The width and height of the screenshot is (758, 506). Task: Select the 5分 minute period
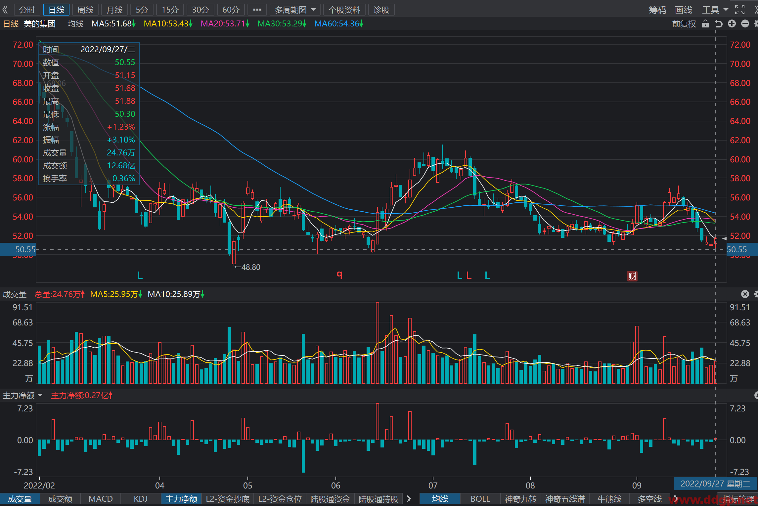(x=142, y=10)
